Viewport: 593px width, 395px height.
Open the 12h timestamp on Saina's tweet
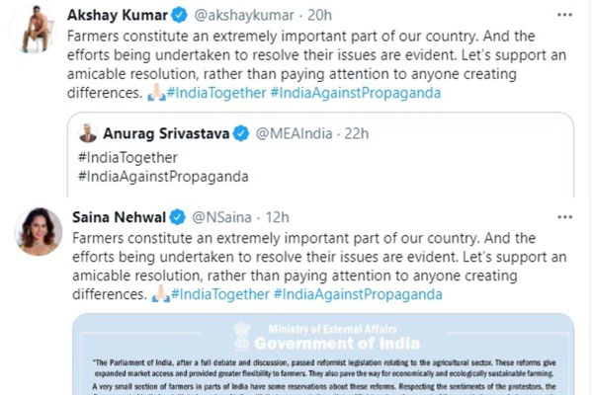(277, 217)
